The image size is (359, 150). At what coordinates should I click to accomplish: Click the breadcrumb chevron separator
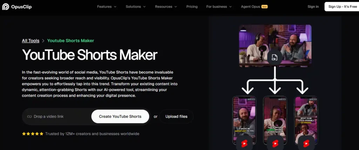click(43, 41)
